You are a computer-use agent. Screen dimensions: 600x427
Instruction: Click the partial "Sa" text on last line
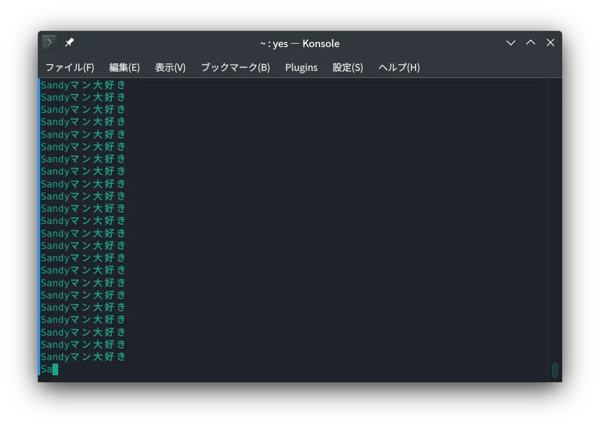tap(46, 369)
